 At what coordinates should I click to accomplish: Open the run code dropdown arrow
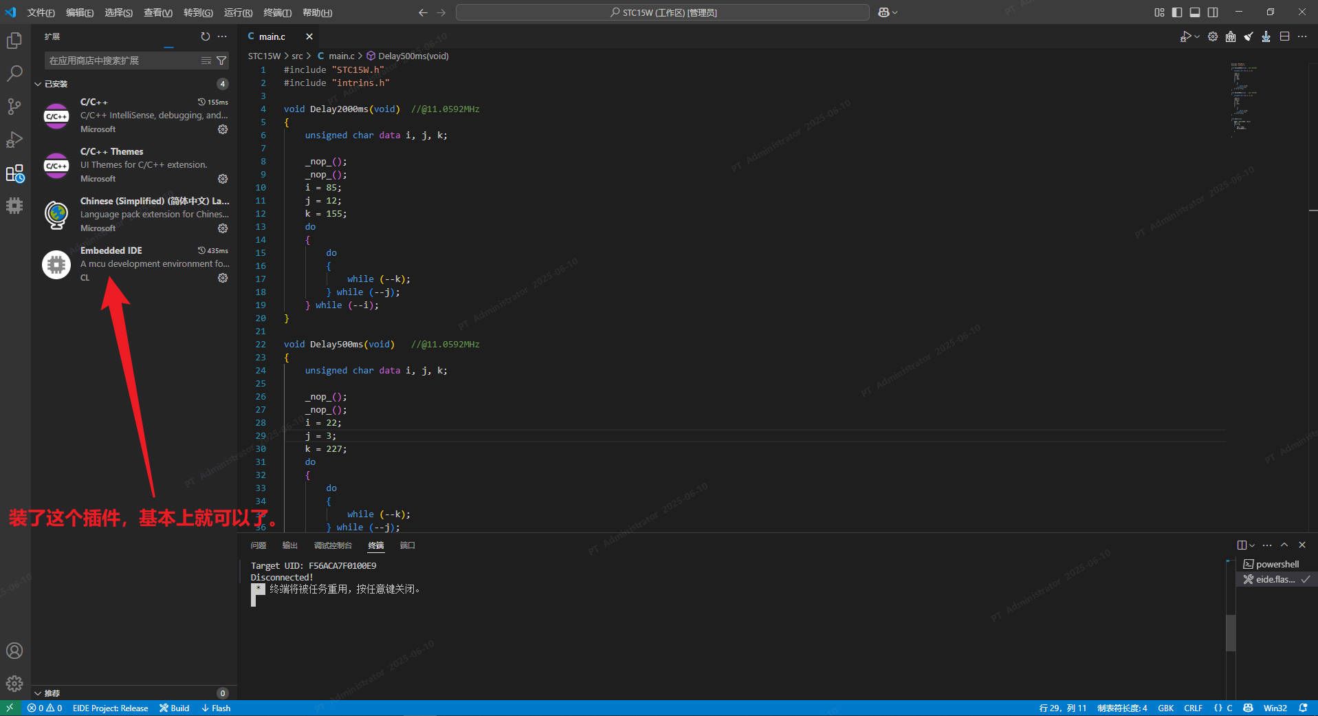click(1197, 36)
